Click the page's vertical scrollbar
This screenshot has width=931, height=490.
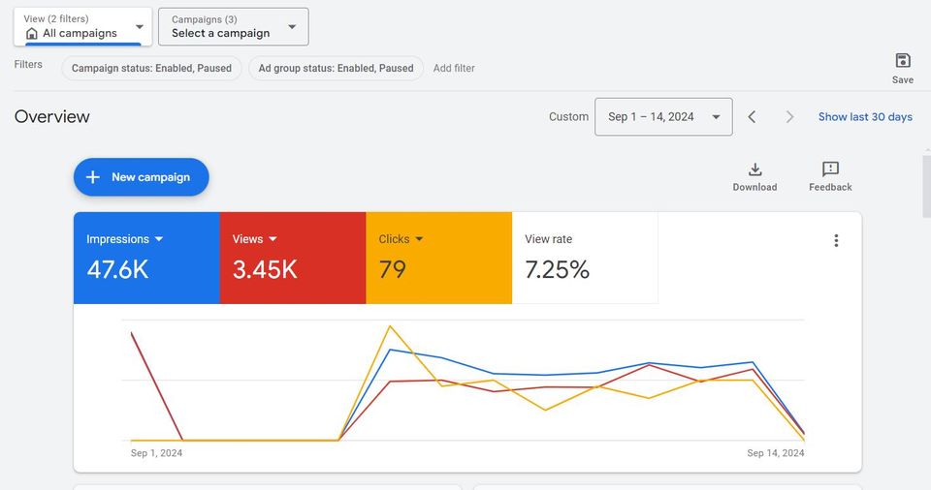[925, 185]
